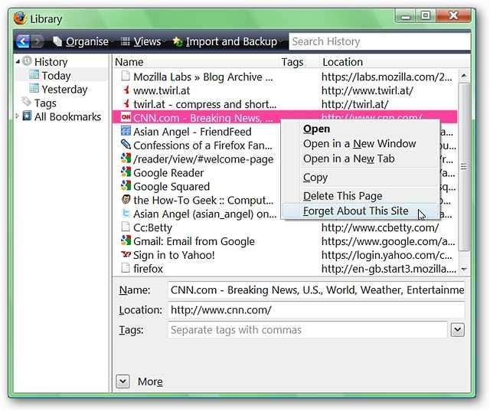
Task: Expand the More details section
Action: pyautogui.click(x=122, y=381)
